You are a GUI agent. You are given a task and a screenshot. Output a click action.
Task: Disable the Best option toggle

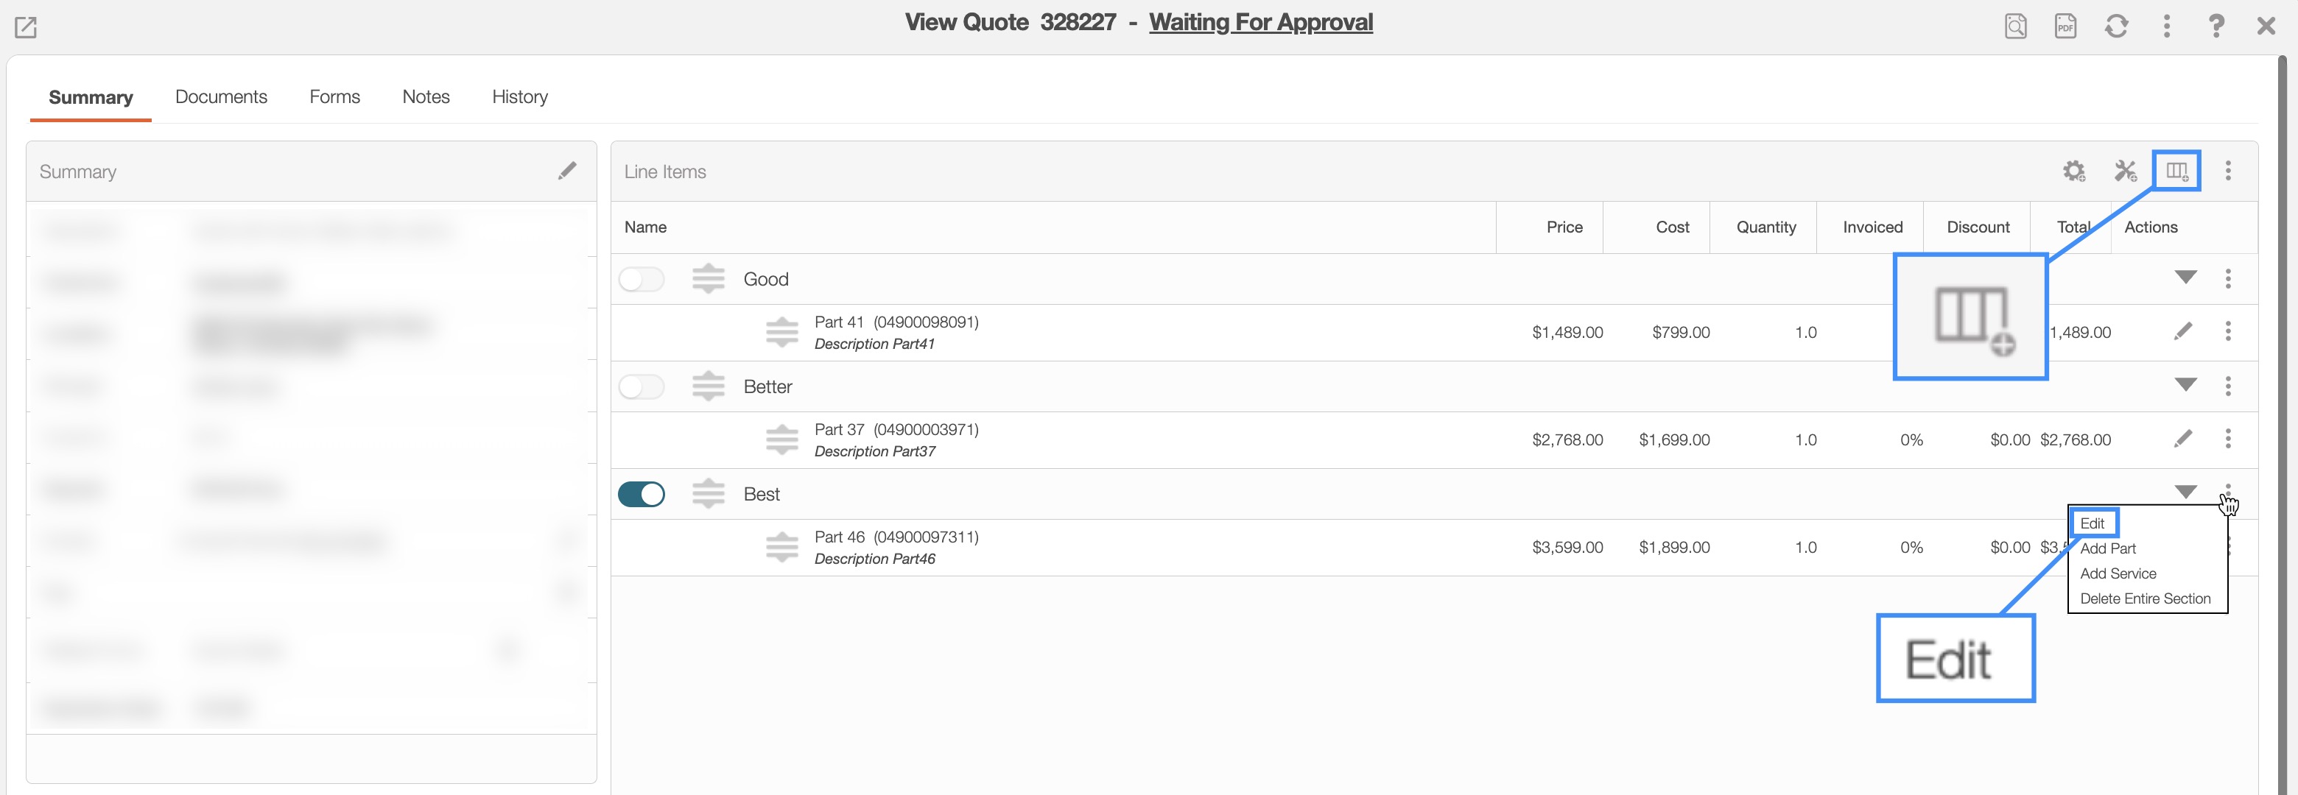coord(642,495)
